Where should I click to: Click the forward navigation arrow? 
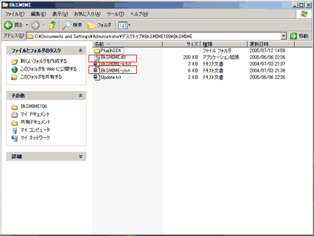35,25
